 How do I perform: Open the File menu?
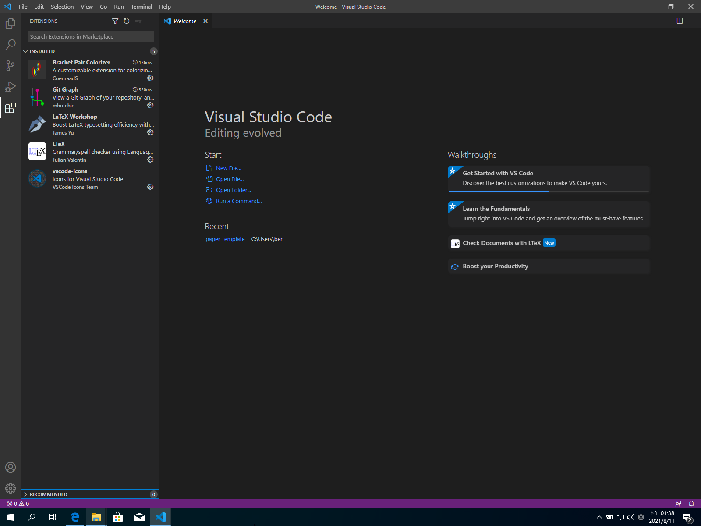coord(23,7)
